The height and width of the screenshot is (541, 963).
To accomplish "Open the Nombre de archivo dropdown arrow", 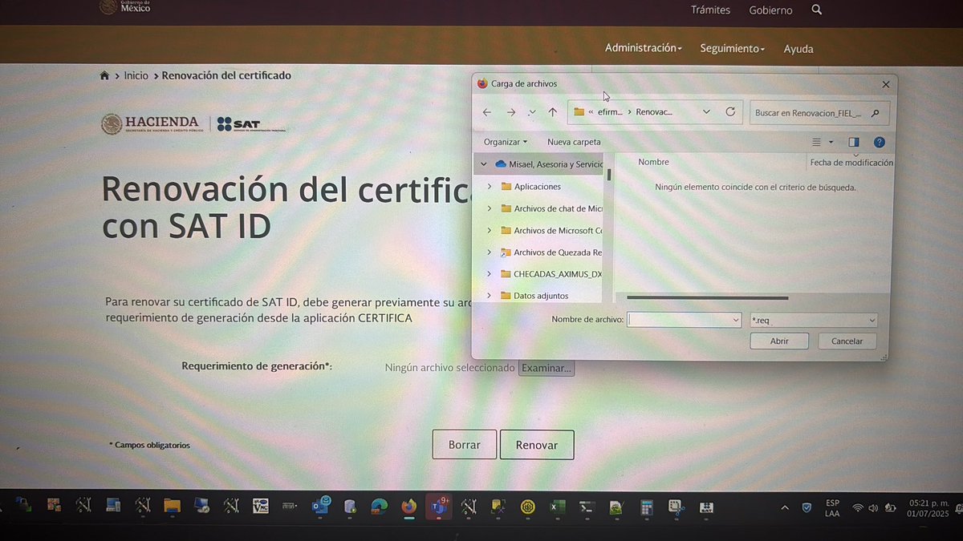I will (736, 320).
